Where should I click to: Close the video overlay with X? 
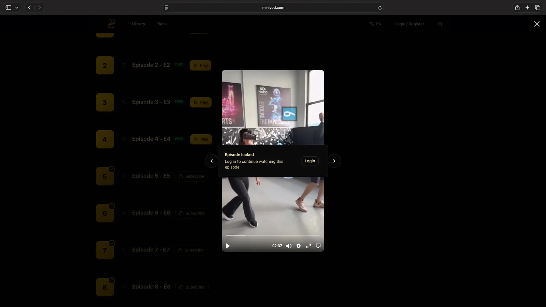(537, 24)
